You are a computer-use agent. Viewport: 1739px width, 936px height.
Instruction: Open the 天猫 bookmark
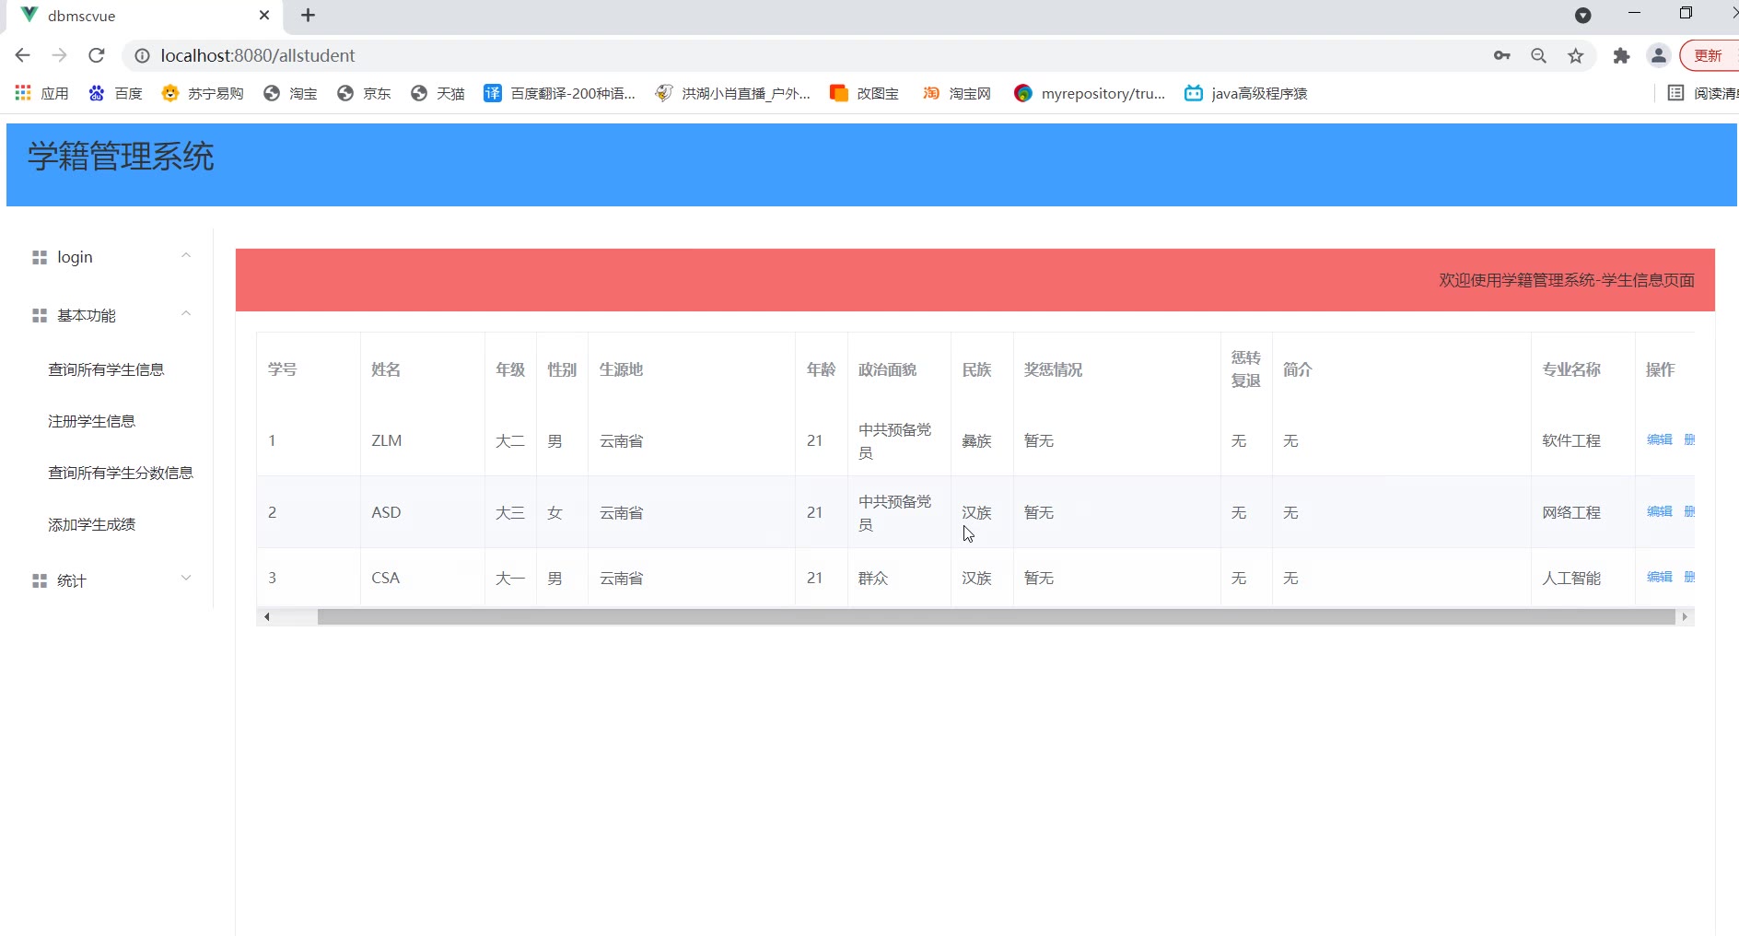coord(438,93)
